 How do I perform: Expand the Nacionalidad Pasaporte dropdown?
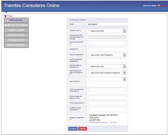coord(107,73)
